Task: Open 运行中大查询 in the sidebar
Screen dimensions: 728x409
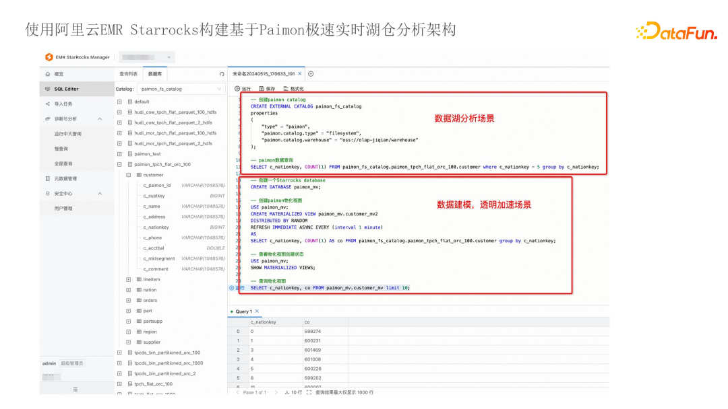Action: click(68, 134)
